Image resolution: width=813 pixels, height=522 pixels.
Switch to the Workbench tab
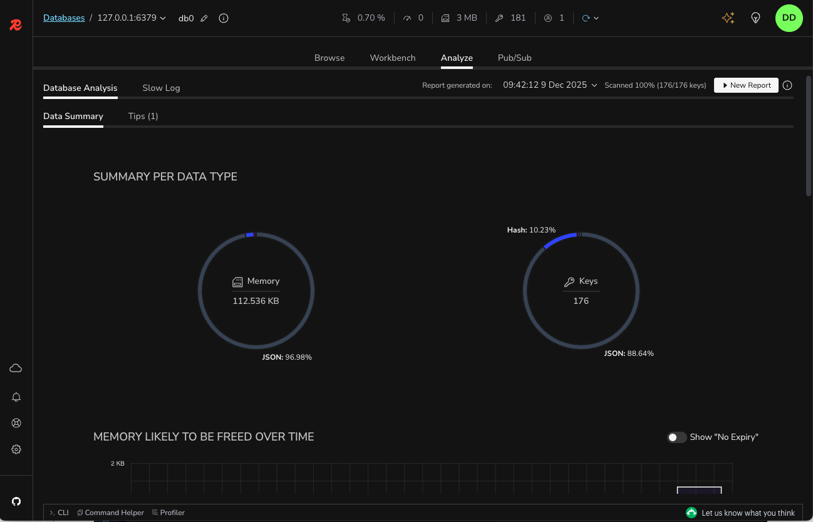pyautogui.click(x=393, y=58)
